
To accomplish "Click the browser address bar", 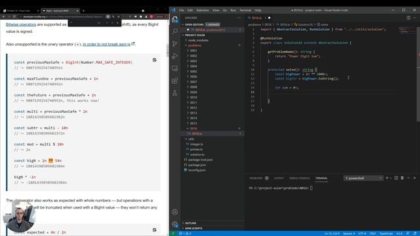I will (x=63, y=16).
